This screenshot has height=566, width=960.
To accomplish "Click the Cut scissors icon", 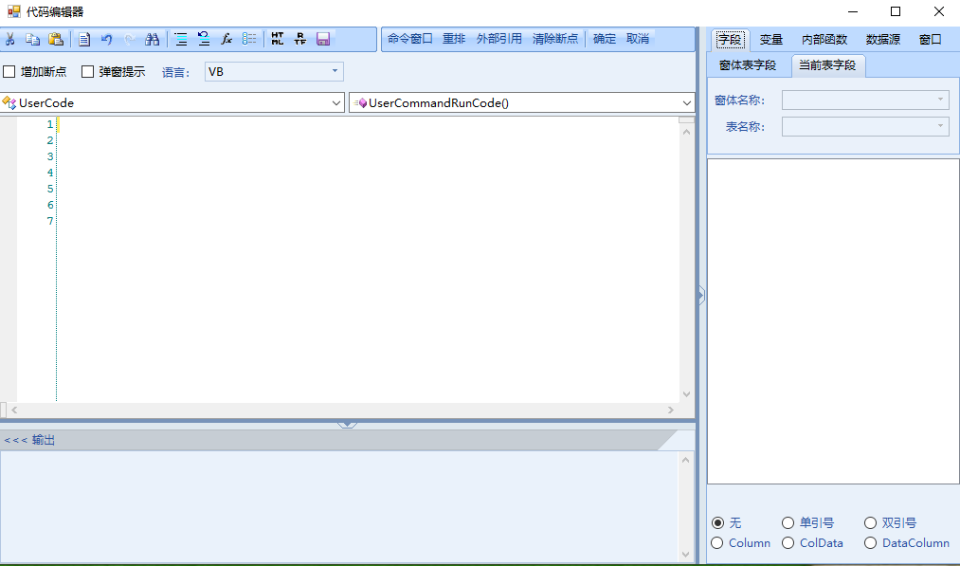I will coord(9,39).
